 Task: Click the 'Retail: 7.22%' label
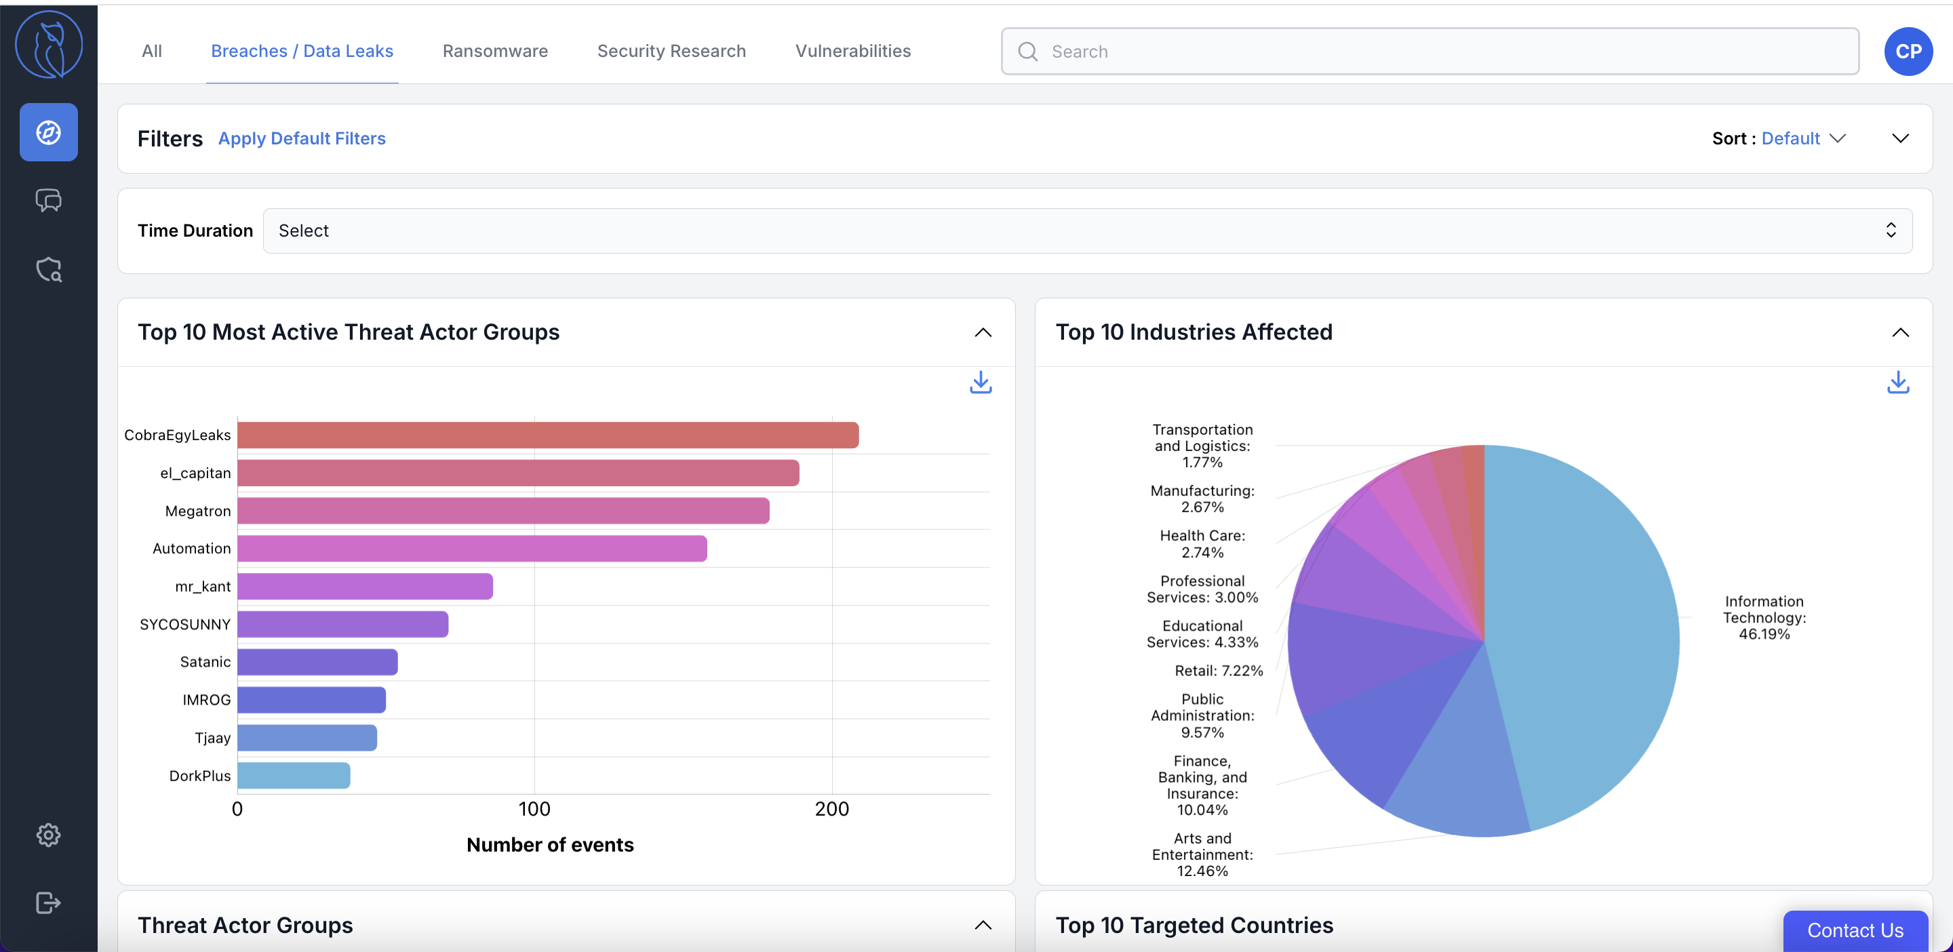1219,670
